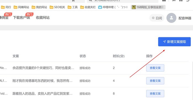Image resolution: width=193 pixels, height=100 pixels.
Task: View copy for the 跟着别人的选品 row
Action: click(x=155, y=94)
